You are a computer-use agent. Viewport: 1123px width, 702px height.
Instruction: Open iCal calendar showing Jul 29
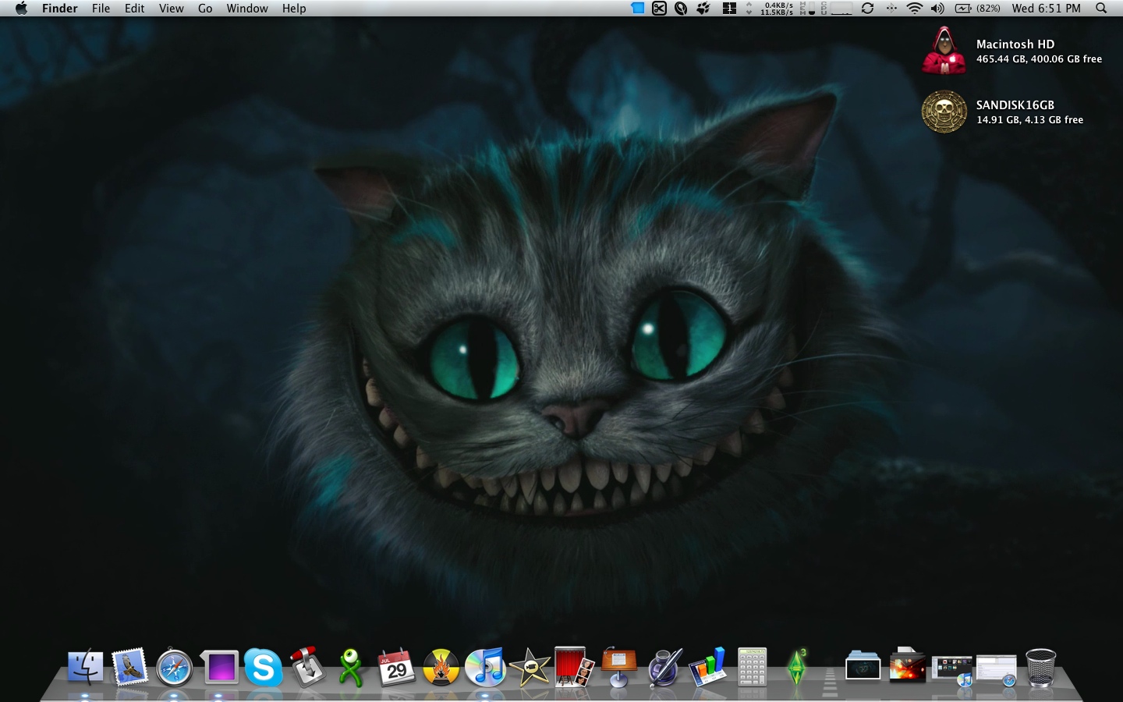tap(396, 668)
